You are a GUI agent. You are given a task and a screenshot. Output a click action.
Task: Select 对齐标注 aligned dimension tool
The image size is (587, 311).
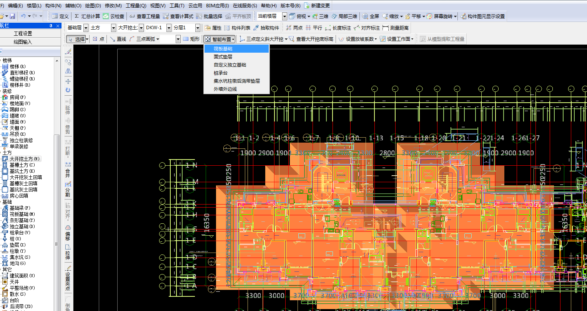click(367, 28)
